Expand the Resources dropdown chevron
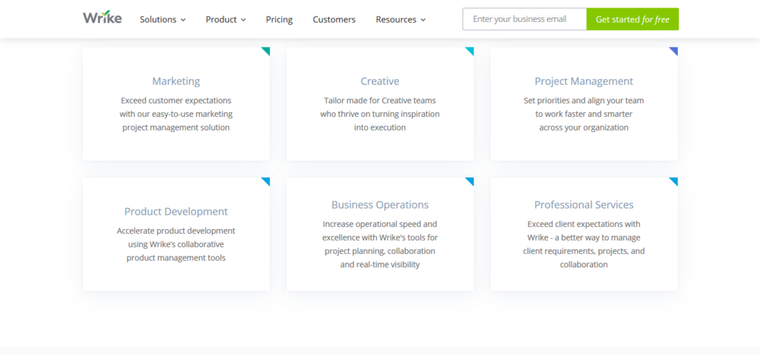Image resolution: width=760 pixels, height=355 pixels. click(x=423, y=20)
